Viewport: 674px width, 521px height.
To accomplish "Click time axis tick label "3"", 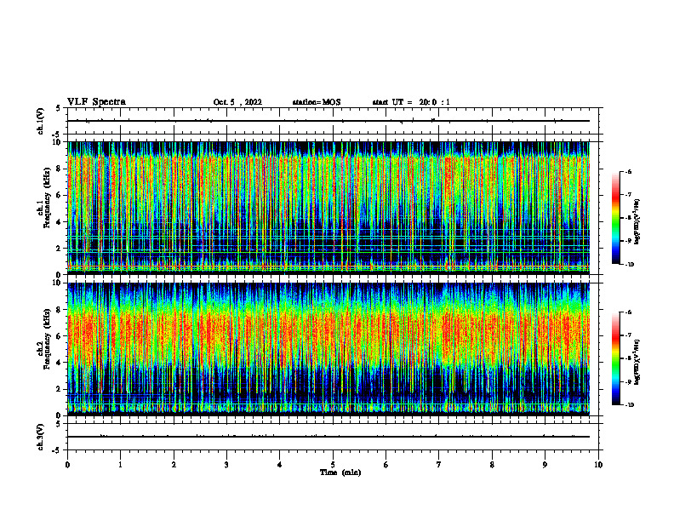I will [226, 465].
